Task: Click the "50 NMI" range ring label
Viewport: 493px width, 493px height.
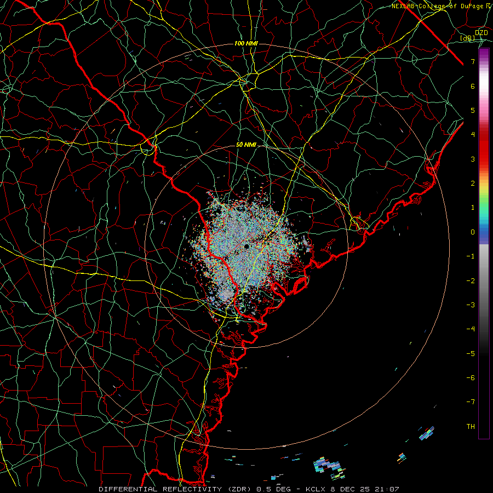Action: click(246, 145)
